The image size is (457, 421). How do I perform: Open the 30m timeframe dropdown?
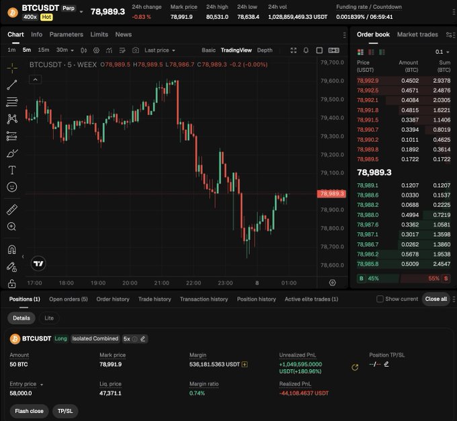(x=65, y=50)
